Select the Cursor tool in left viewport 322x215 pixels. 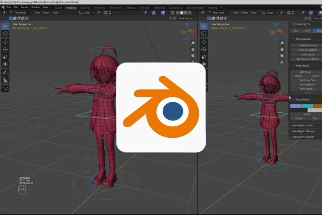coord(5,34)
